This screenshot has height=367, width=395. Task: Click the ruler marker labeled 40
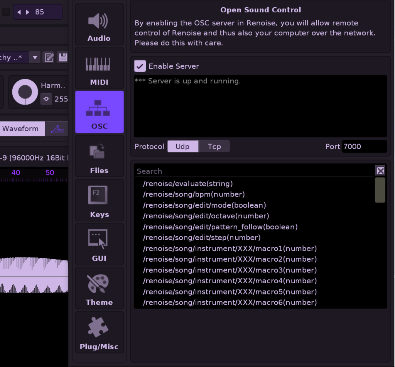coord(15,173)
